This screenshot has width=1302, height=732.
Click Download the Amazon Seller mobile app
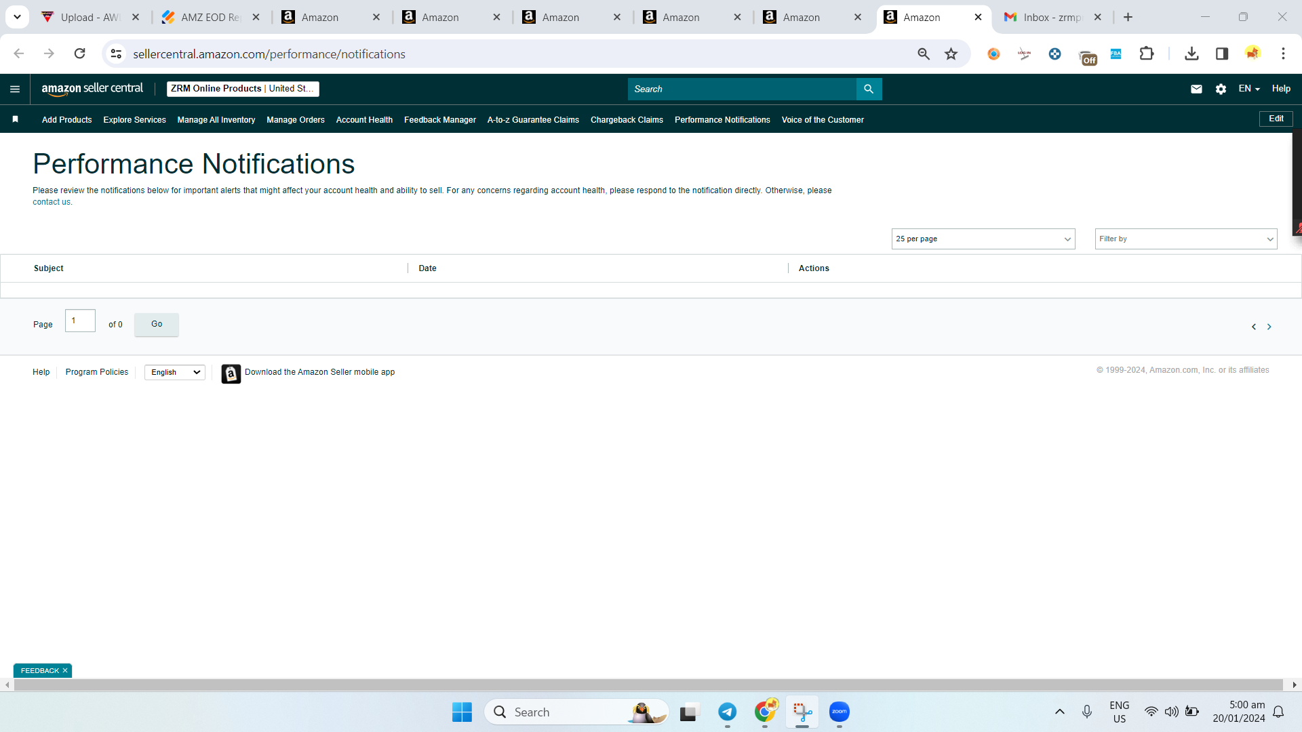pos(319,372)
